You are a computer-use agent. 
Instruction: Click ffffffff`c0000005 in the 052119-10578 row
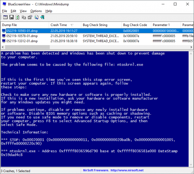164,36
